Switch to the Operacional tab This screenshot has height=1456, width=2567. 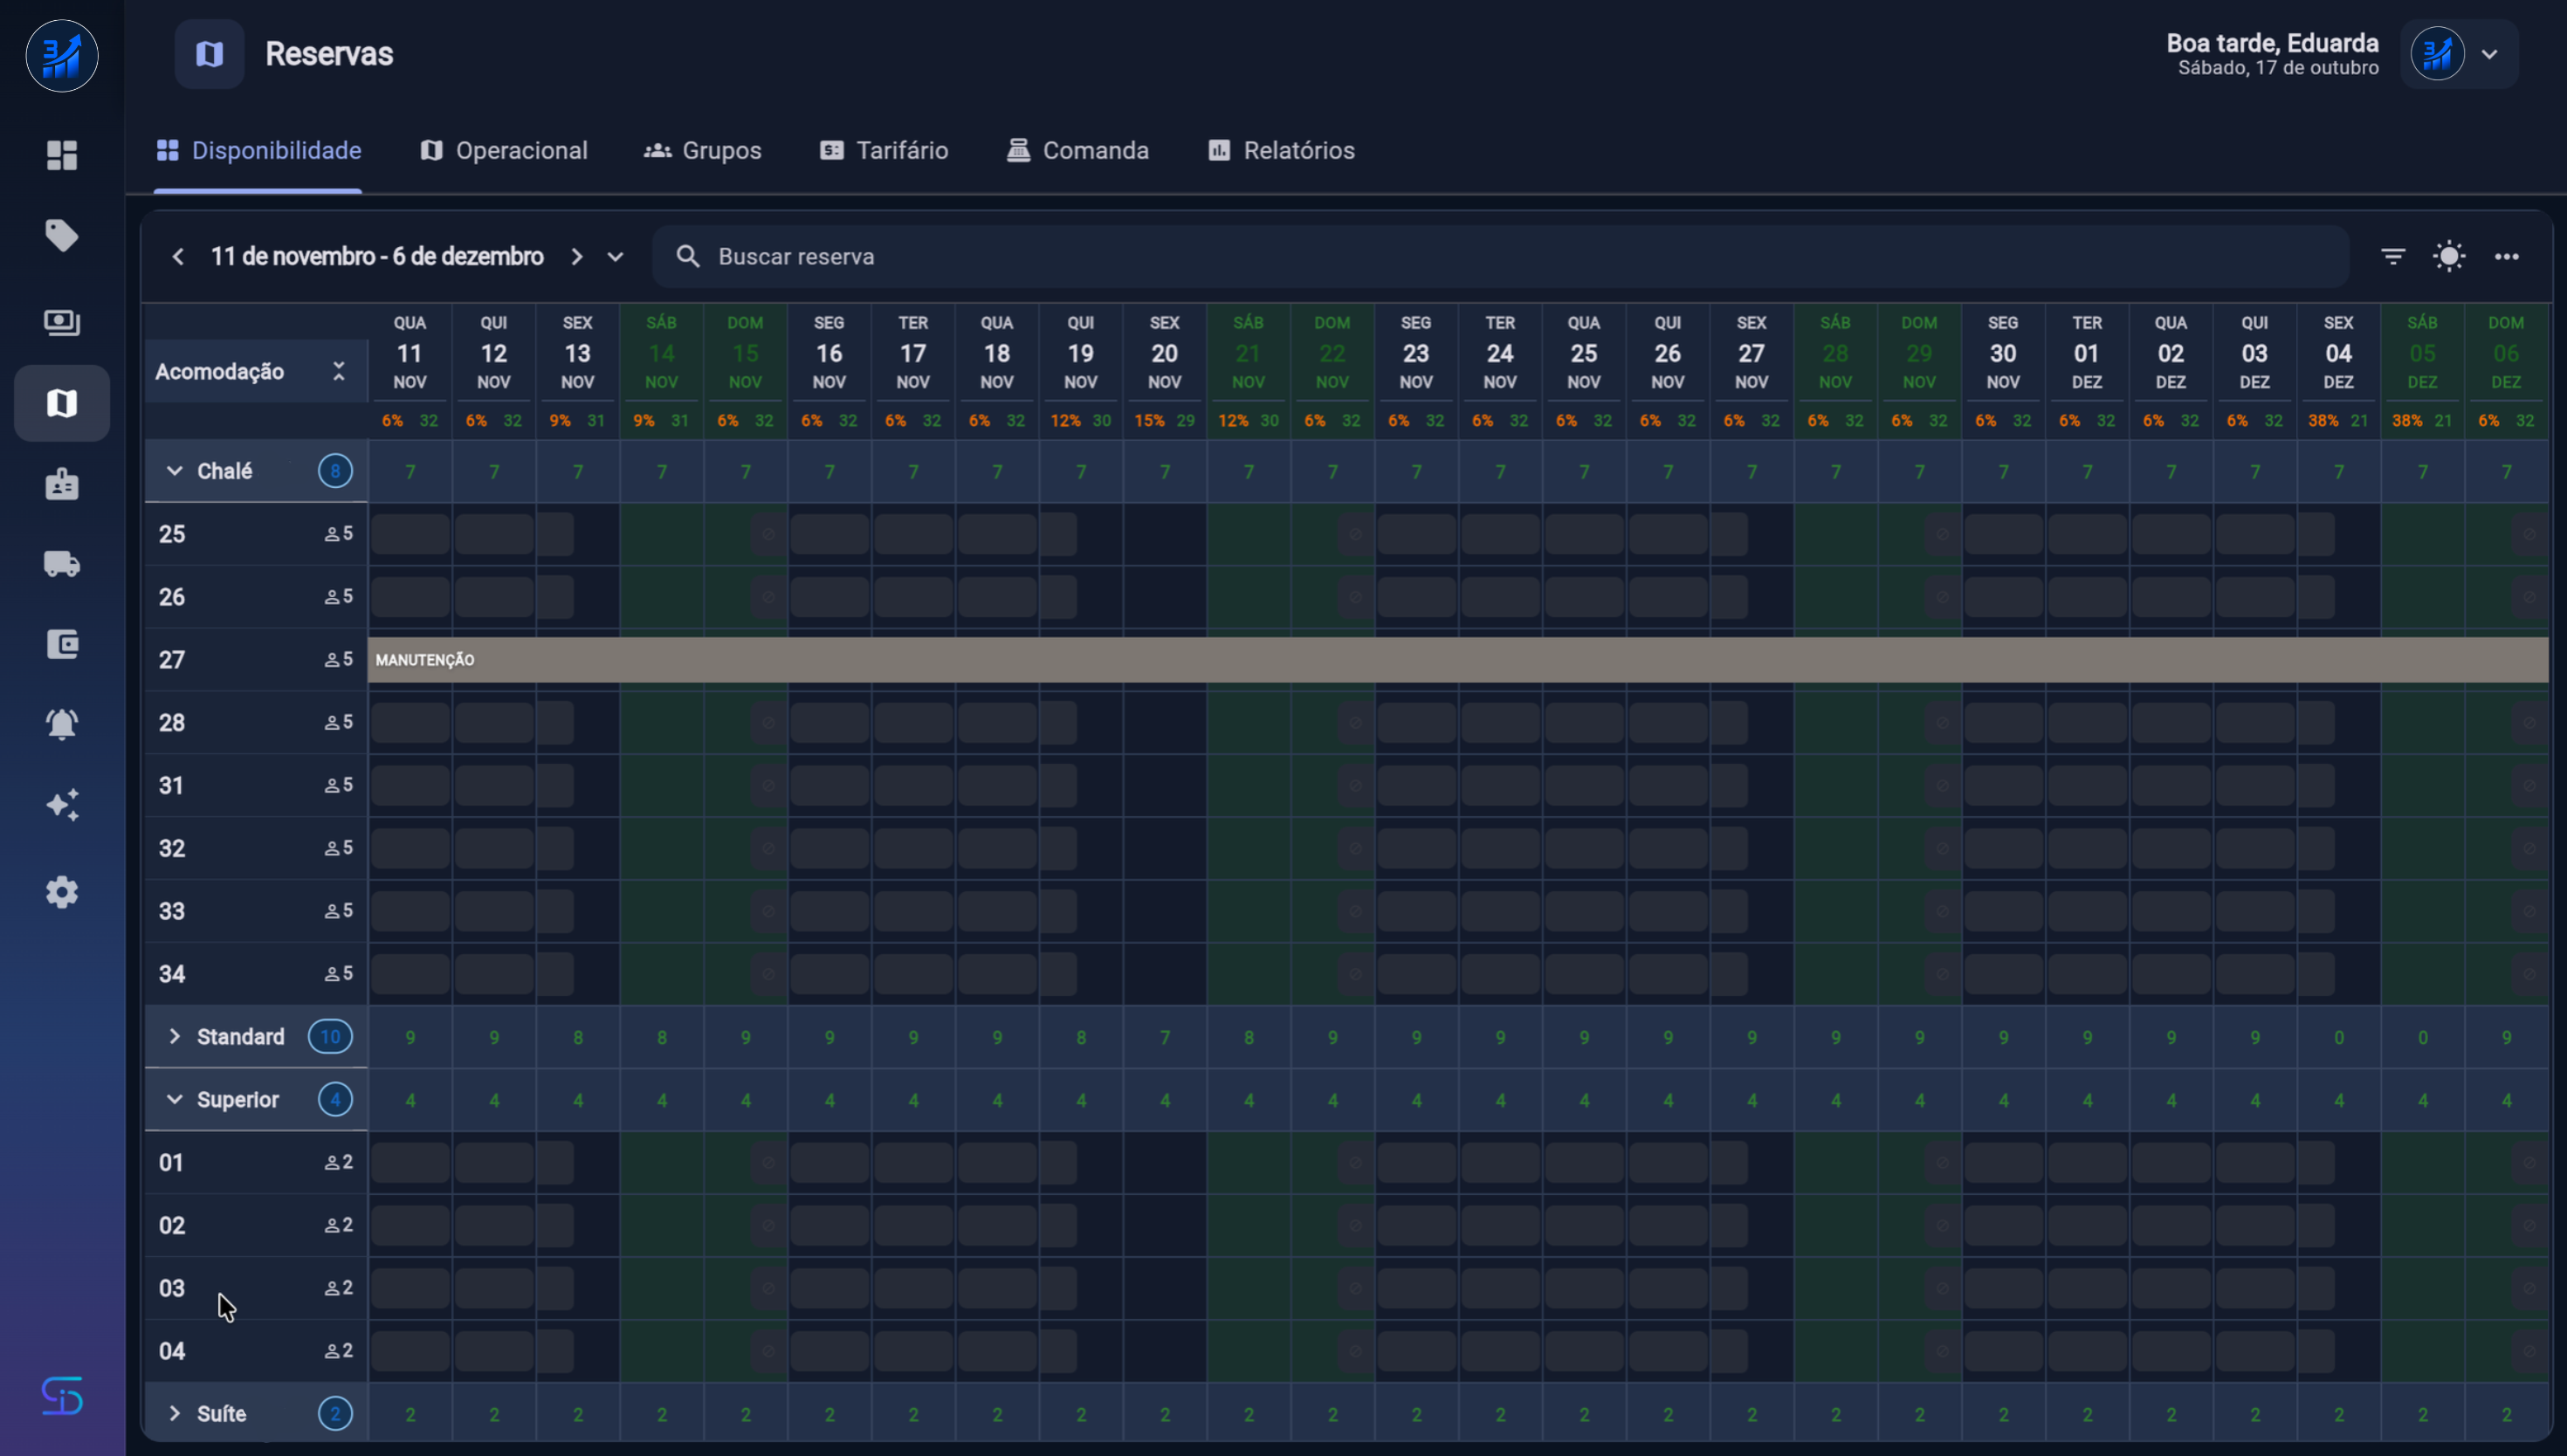click(504, 151)
